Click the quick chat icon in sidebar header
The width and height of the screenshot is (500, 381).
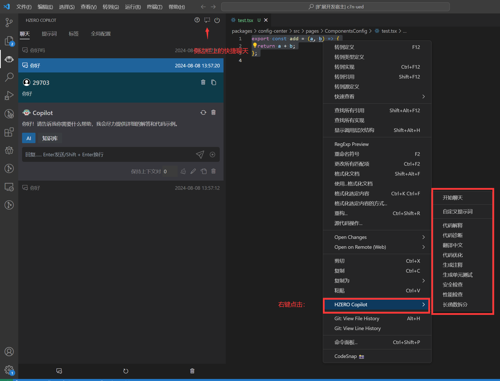click(x=207, y=20)
